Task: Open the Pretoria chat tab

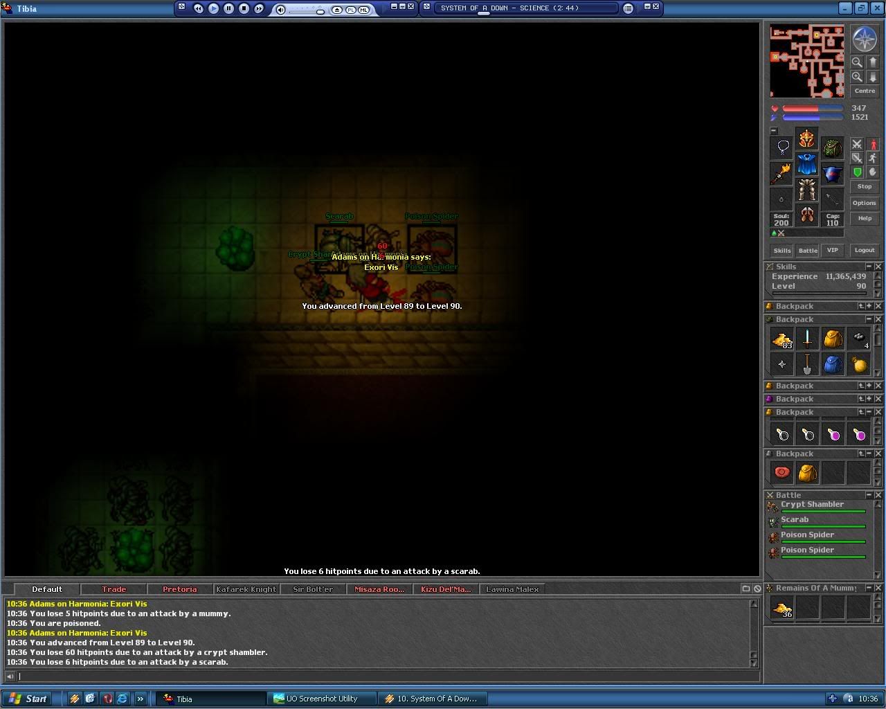Action: tap(179, 589)
